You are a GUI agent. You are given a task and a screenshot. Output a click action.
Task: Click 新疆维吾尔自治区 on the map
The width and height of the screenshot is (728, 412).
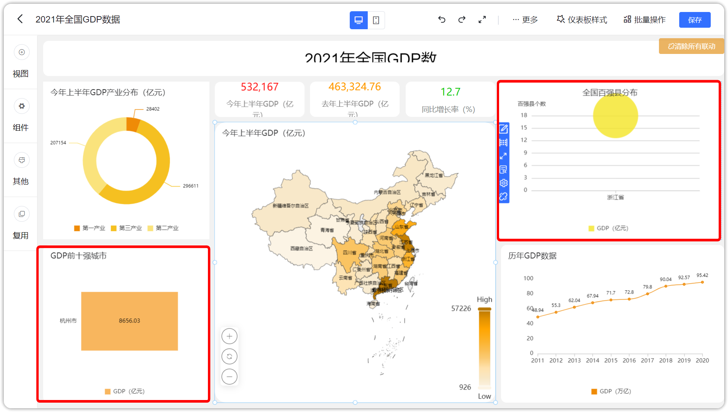[x=291, y=206]
